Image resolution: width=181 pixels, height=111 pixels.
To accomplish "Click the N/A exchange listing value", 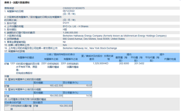I will tap(65, 45).
